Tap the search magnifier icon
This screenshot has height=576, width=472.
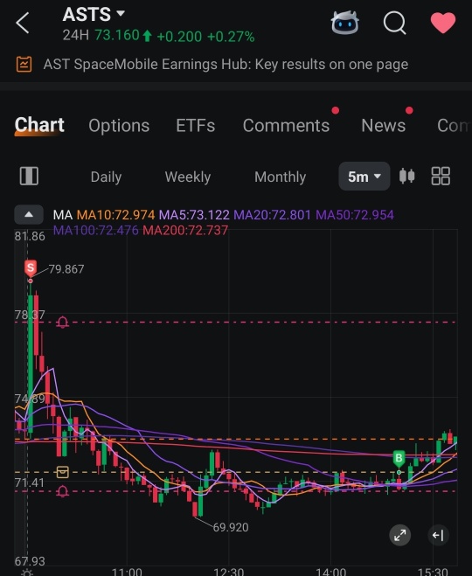pos(394,23)
